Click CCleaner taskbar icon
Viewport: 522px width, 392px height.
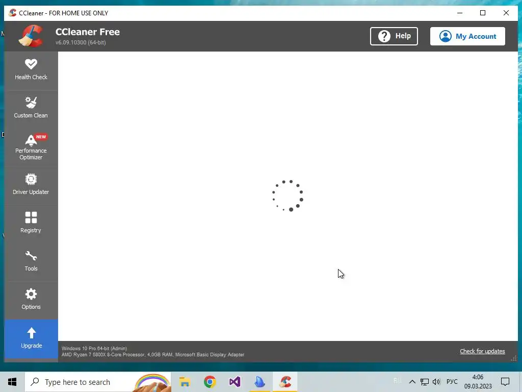pyautogui.click(x=285, y=382)
